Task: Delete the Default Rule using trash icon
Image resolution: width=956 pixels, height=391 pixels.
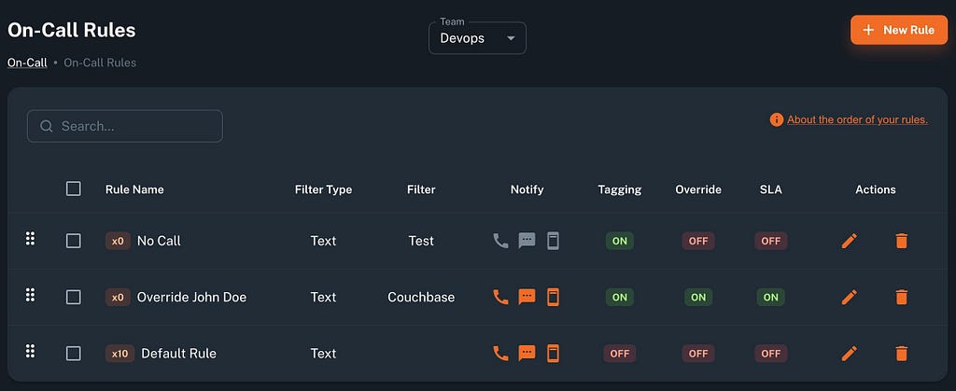Action: [x=901, y=354]
